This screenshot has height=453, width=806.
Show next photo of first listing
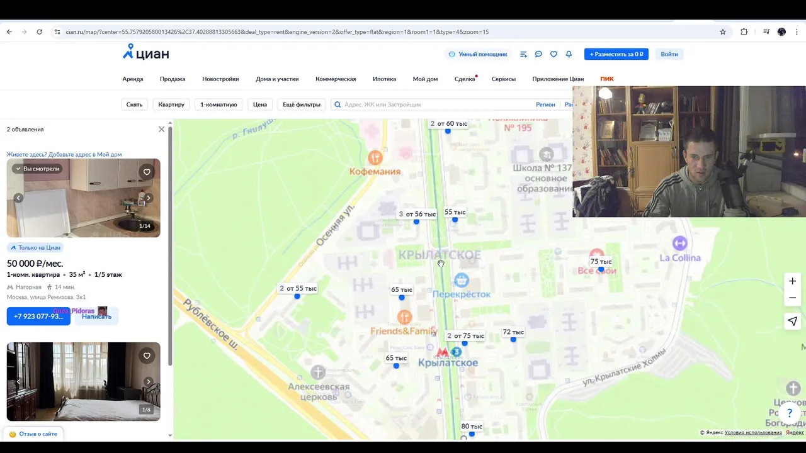pos(149,198)
